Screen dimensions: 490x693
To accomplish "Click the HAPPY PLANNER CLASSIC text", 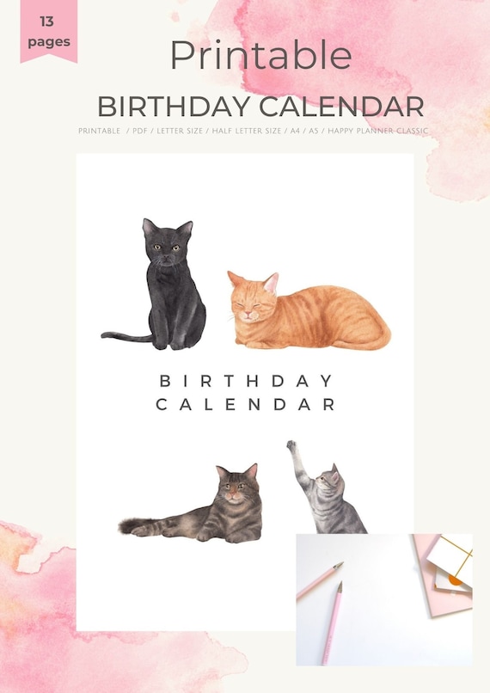I will pyautogui.click(x=377, y=131).
